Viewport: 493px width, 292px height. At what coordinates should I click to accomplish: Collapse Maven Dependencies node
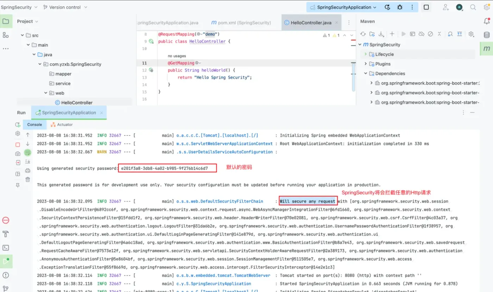coord(366,73)
